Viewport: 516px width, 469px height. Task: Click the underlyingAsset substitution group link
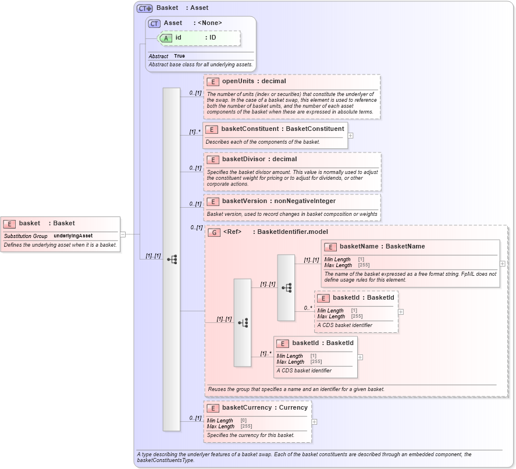point(72,236)
